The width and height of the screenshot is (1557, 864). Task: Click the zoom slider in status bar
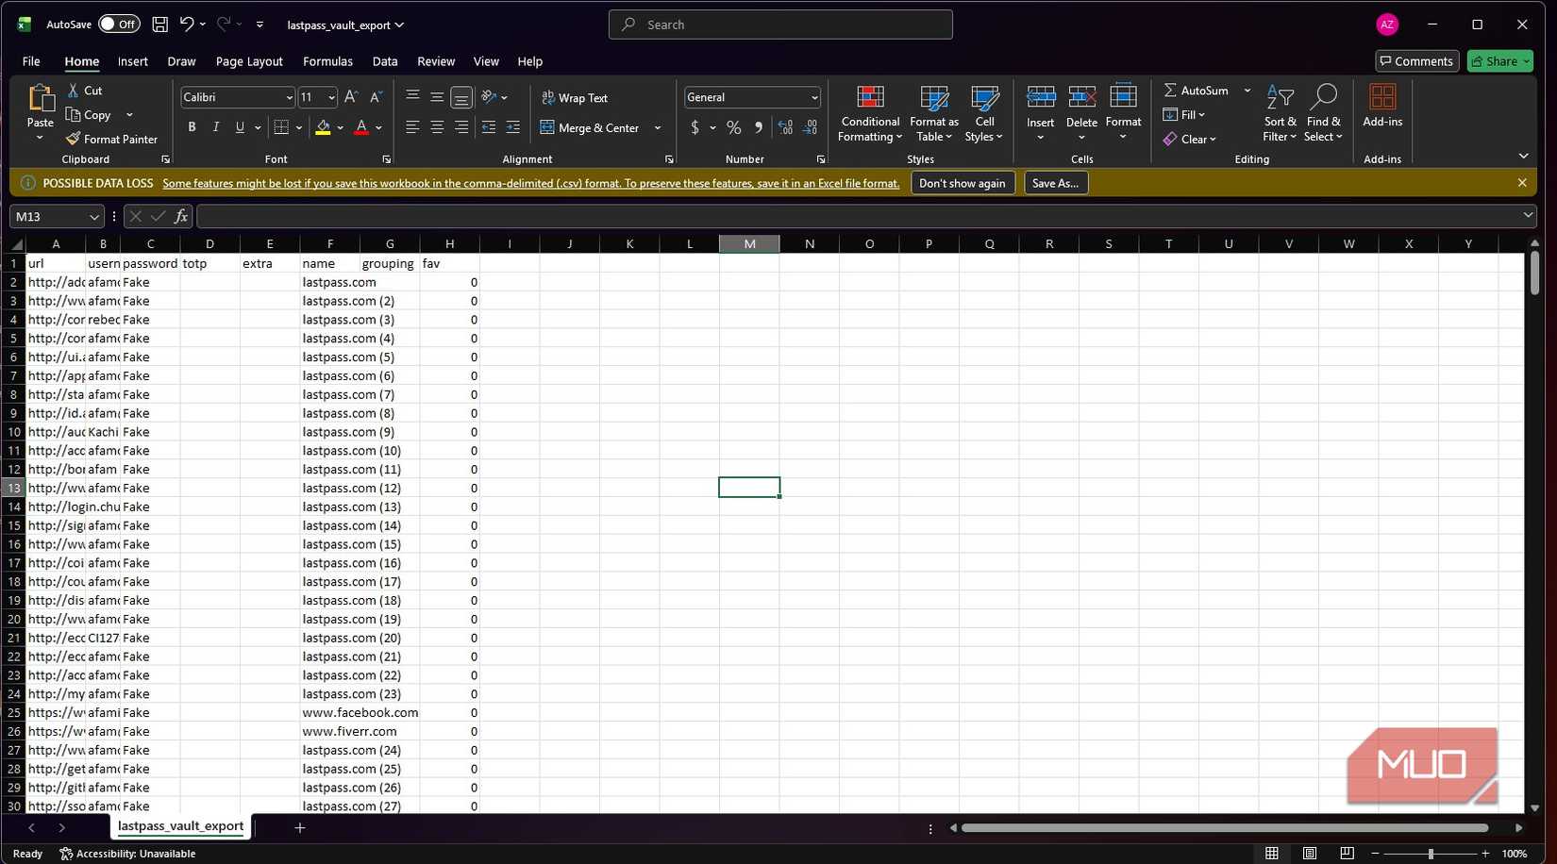click(1431, 854)
